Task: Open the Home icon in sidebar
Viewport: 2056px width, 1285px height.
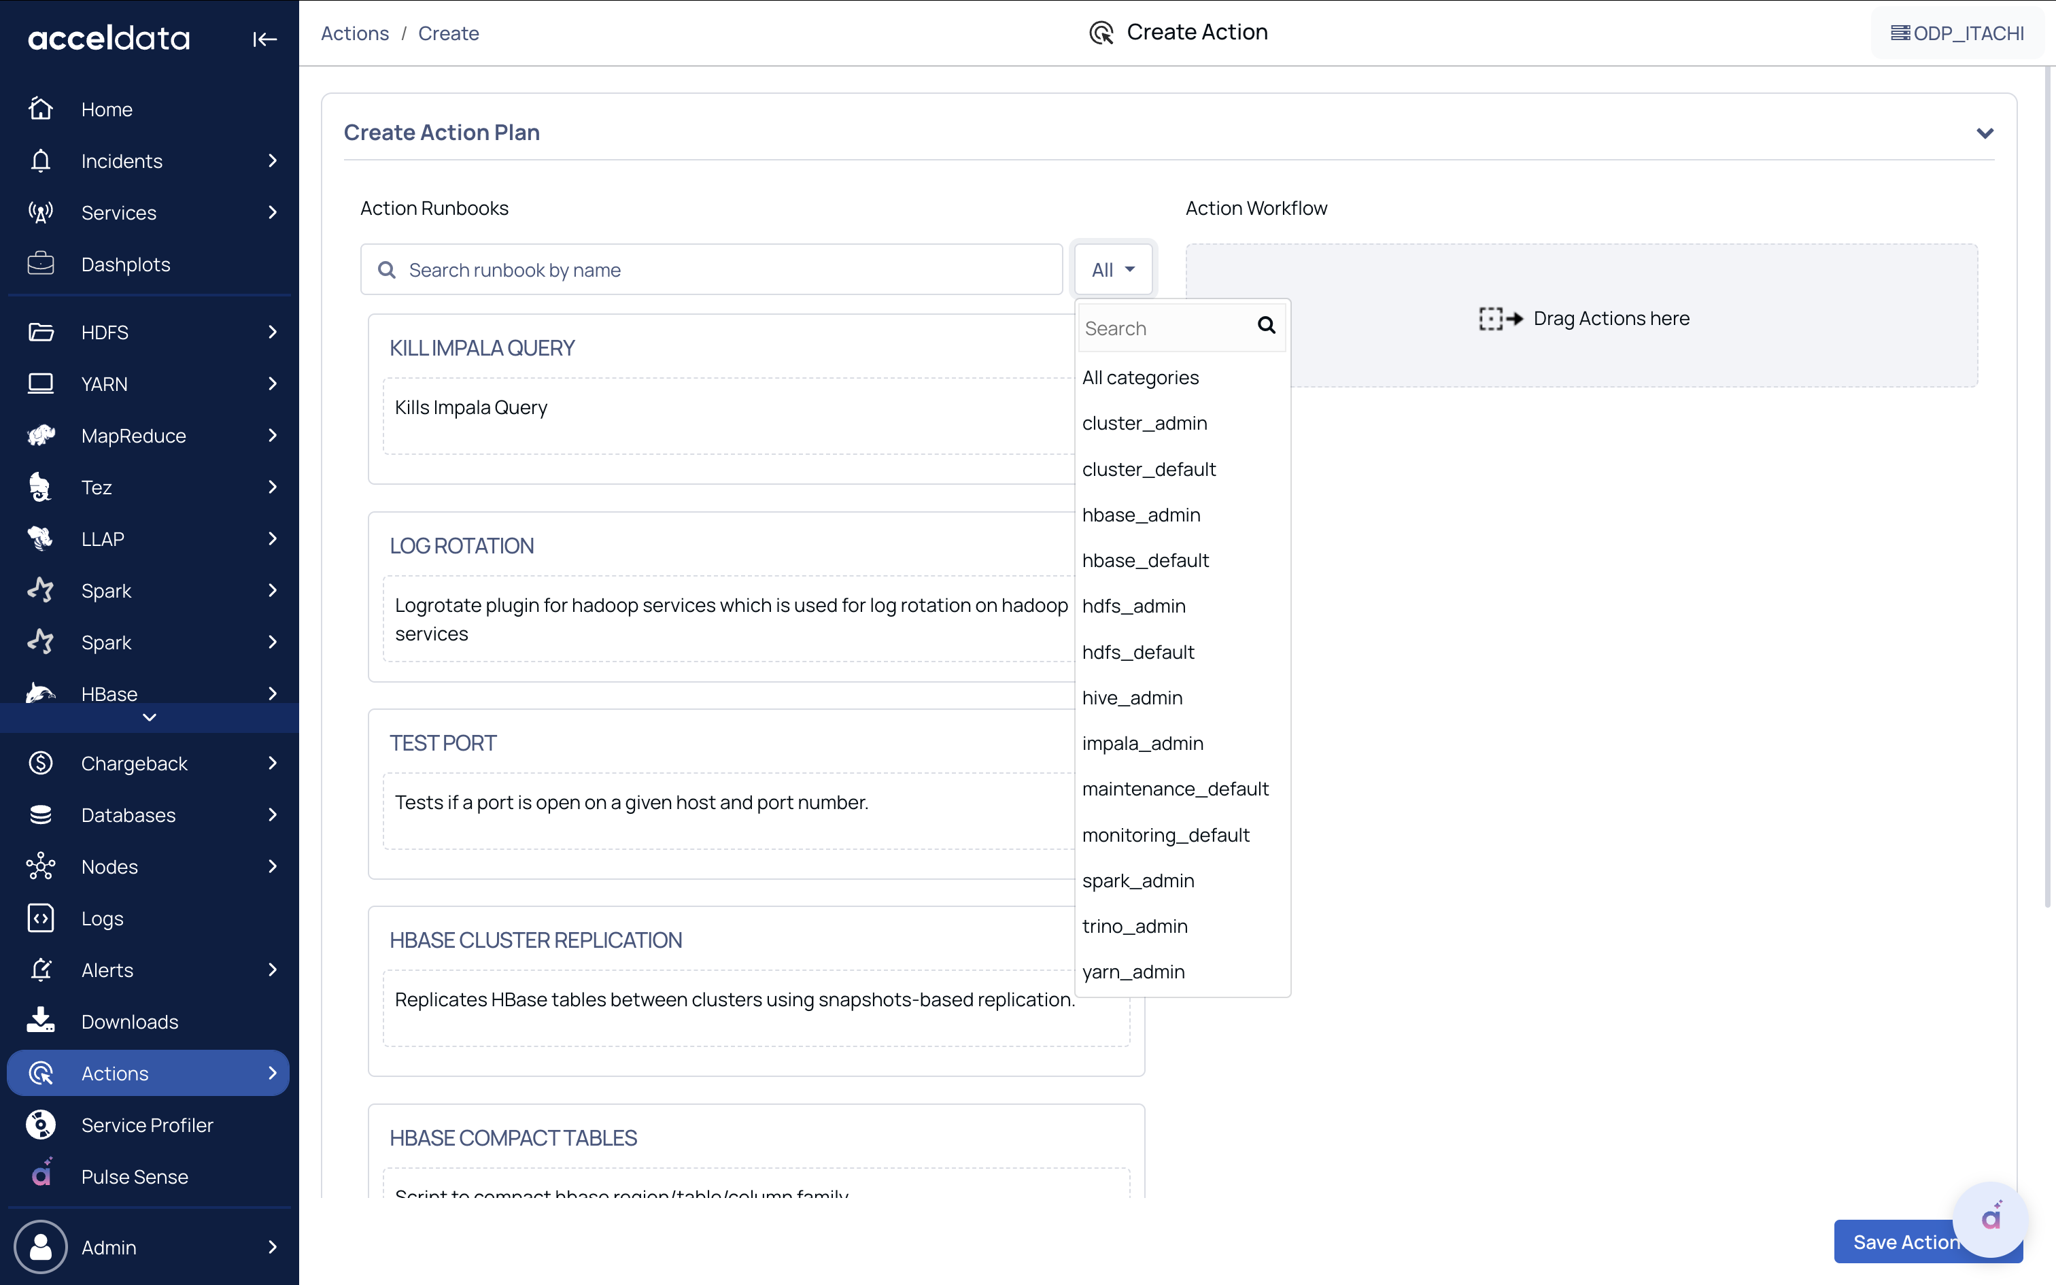Action: [x=41, y=109]
